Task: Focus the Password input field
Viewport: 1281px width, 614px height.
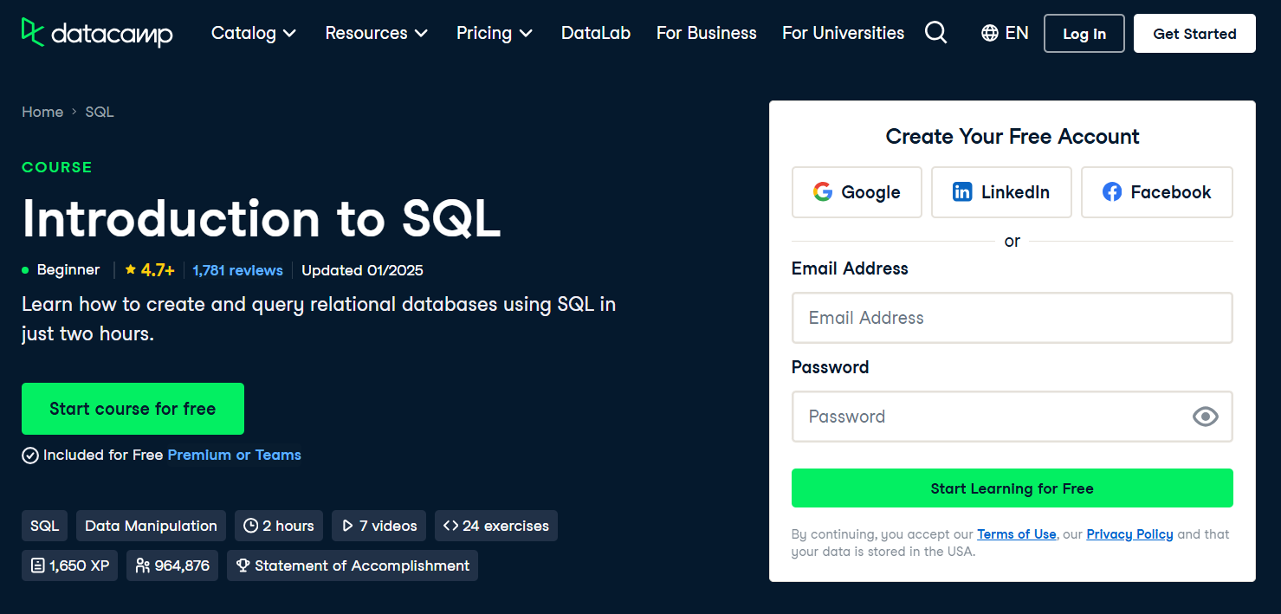Action: [x=1012, y=417]
